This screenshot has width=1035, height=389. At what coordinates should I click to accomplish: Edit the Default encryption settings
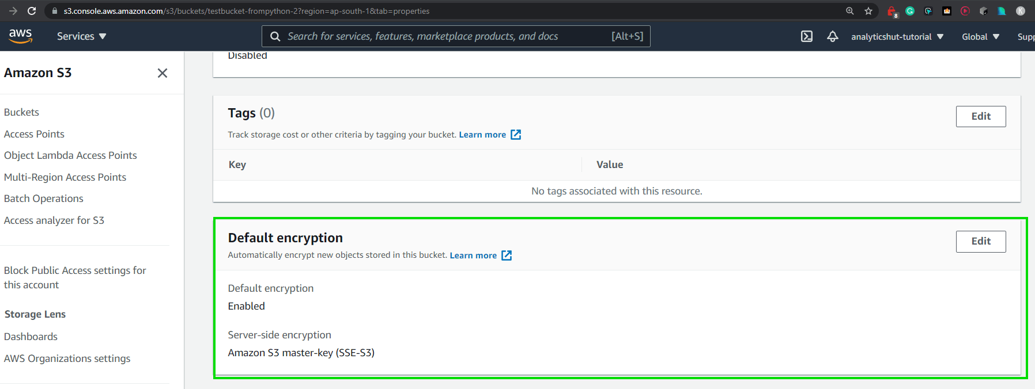point(981,241)
